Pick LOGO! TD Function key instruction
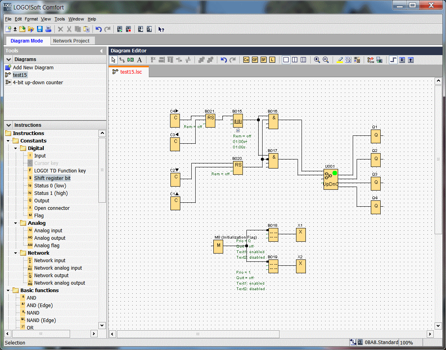Image resolution: width=446 pixels, height=350 pixels. pos(60,171)
